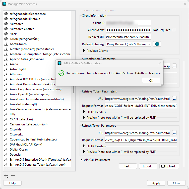Expand Preview under Refresh Token Parameters
Image resolution: width=189 pixels, height=189 pixels.
tap(84, 152)
